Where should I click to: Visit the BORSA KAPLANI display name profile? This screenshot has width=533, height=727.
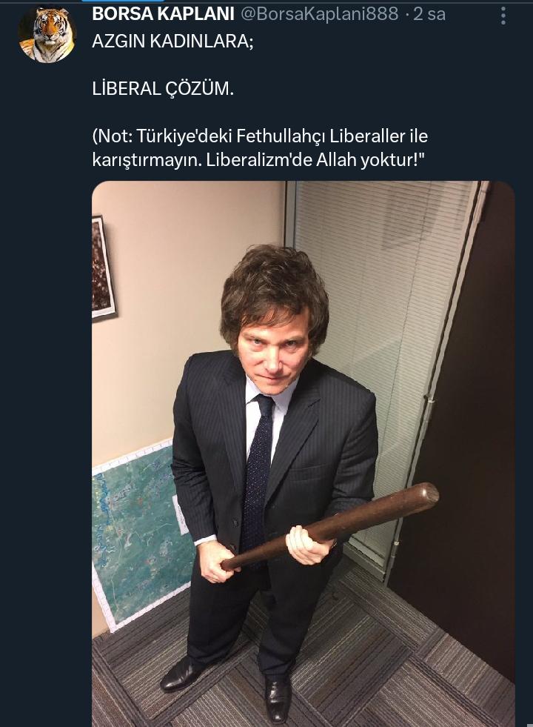coord(163,14)
